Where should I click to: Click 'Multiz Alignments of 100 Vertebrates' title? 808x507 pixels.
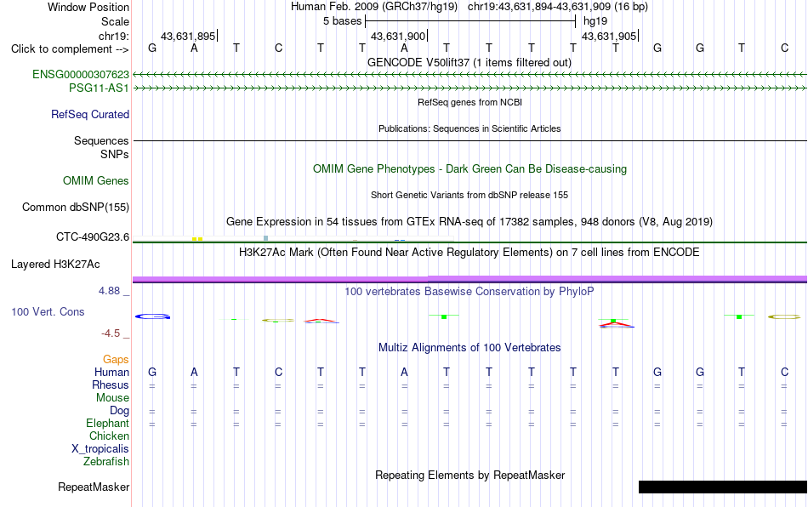(469, 348)
